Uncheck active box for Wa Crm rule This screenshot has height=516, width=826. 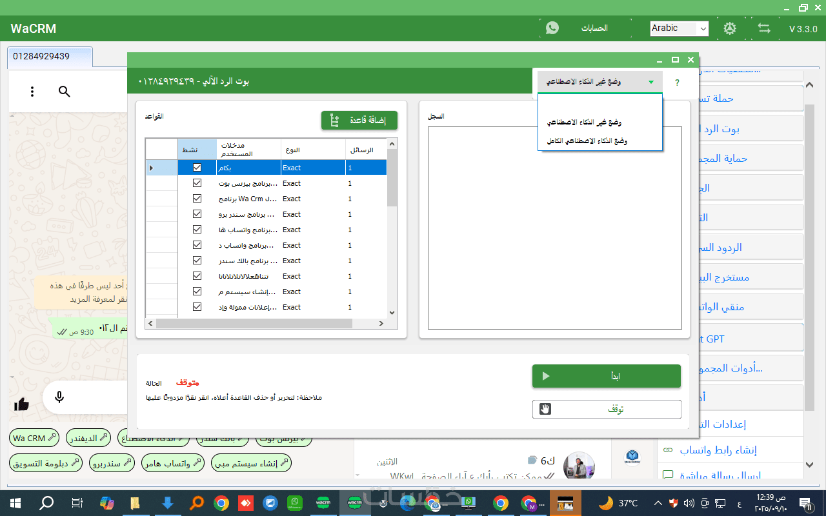[x=197, y=199]
